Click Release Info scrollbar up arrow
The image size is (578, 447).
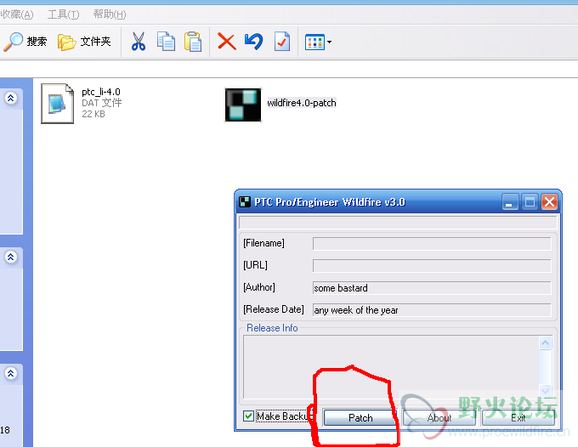[545, 343]
